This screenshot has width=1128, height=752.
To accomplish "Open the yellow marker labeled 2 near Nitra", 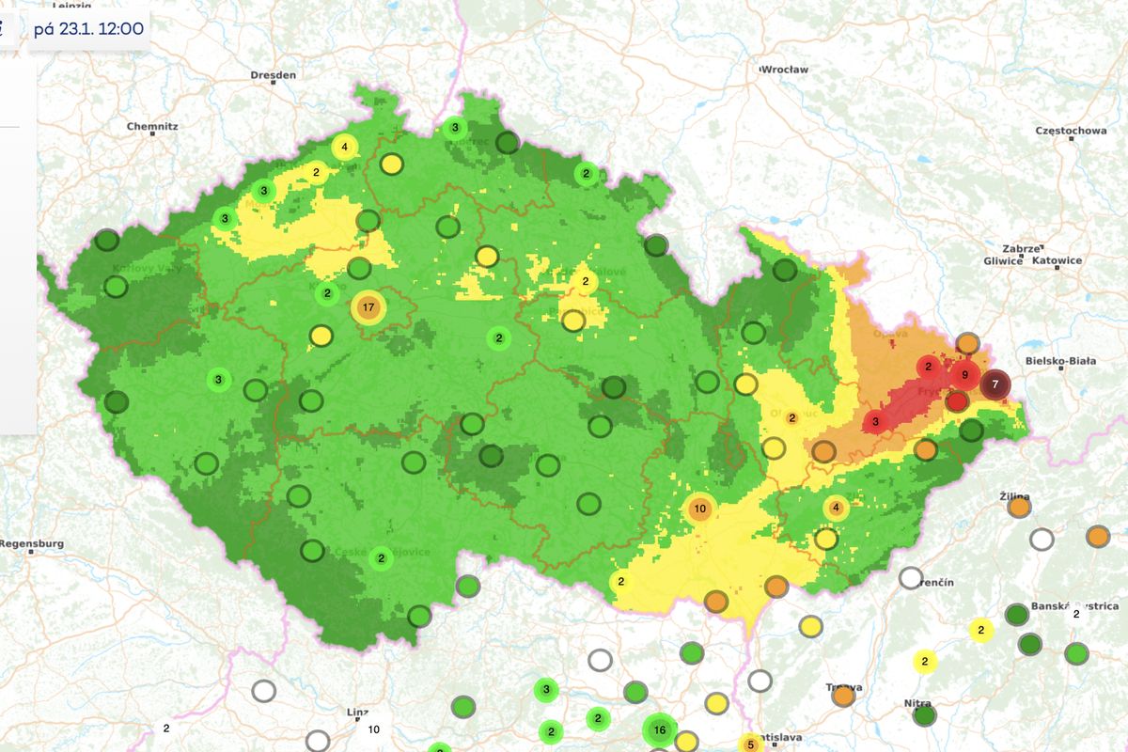I will [924, 662].
